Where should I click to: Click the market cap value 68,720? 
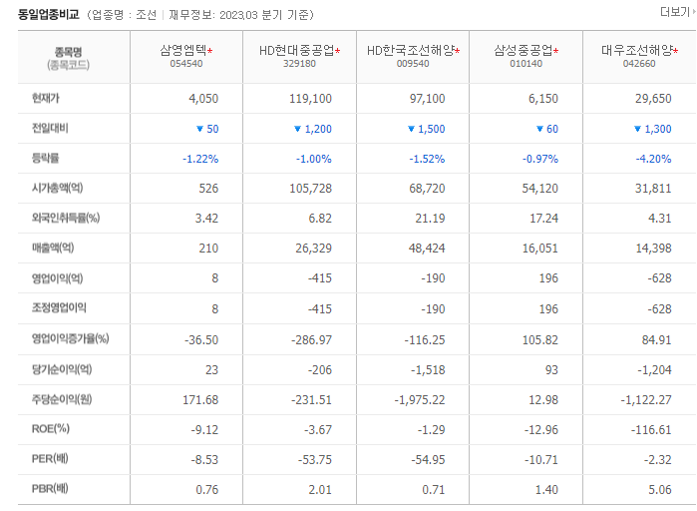[x=427, y=189]
